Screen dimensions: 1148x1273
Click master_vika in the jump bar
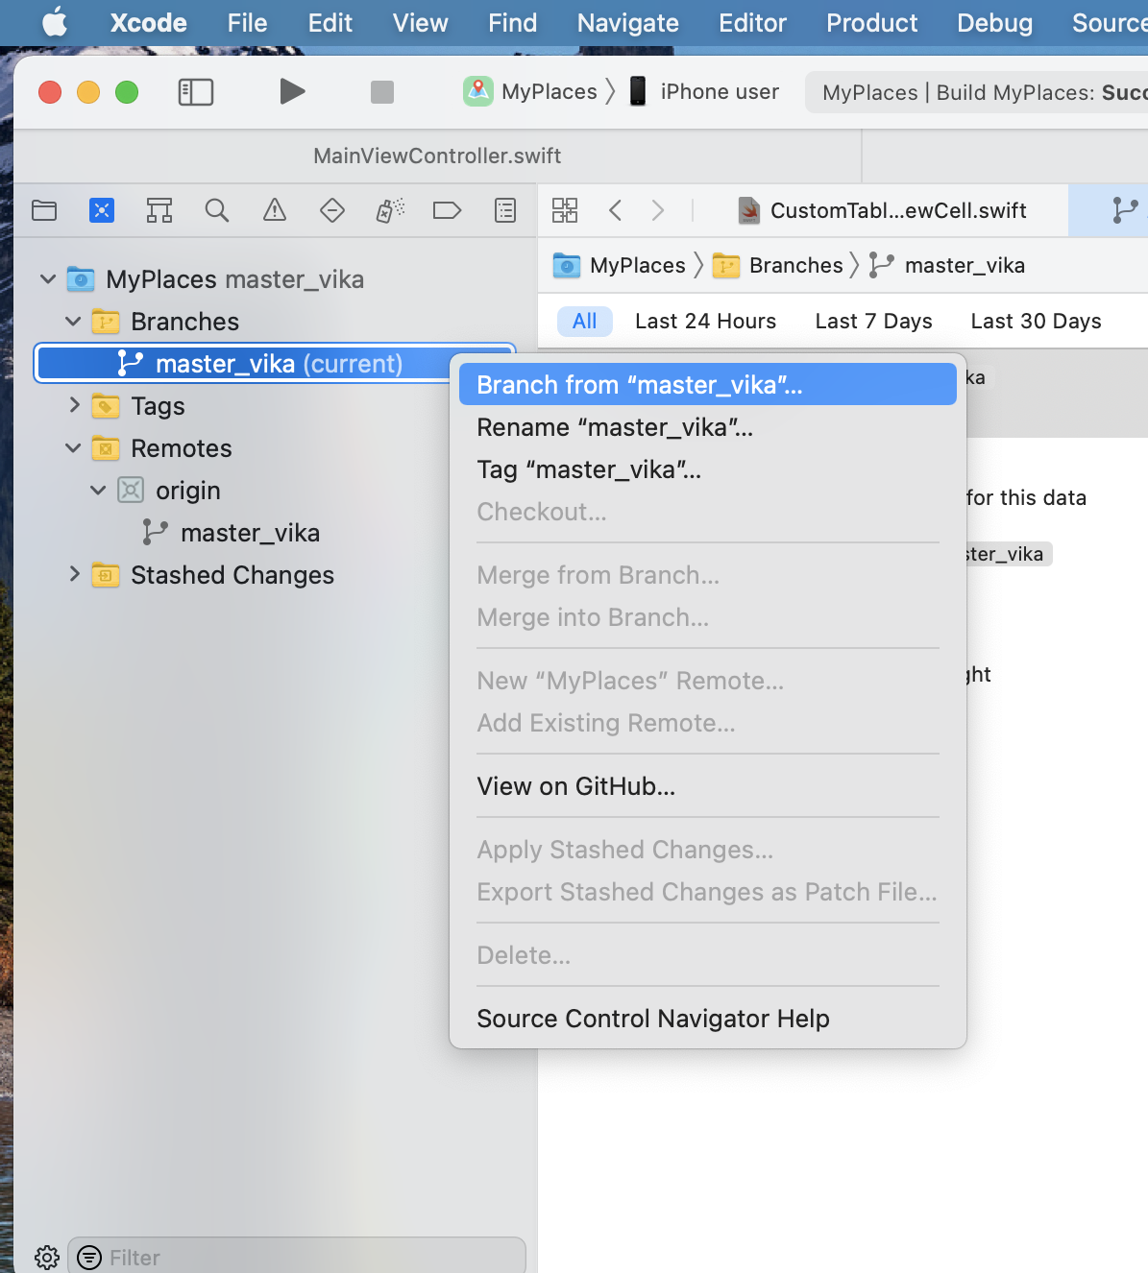click(x=947, y=265)
